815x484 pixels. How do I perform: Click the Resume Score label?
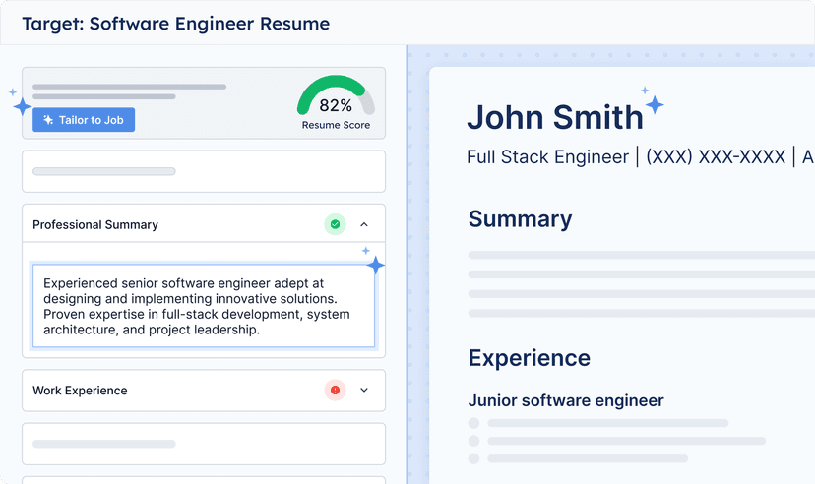pyautogui.click(x=336, y=125)
